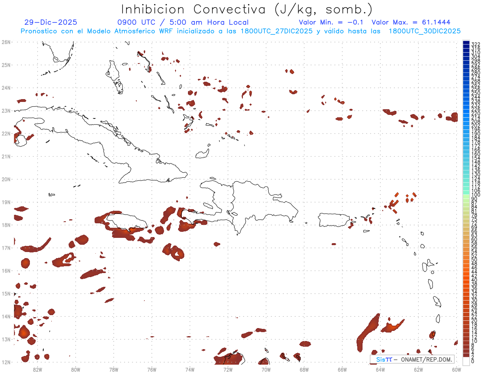Image resolution: width=485 pixels, height=375 pixels.
Task: Click the WRF forecast initialization description line
Action: click(241, 31)
